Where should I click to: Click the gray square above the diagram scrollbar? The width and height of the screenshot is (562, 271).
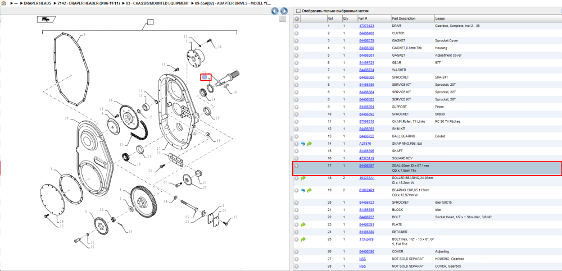(283, 19)
